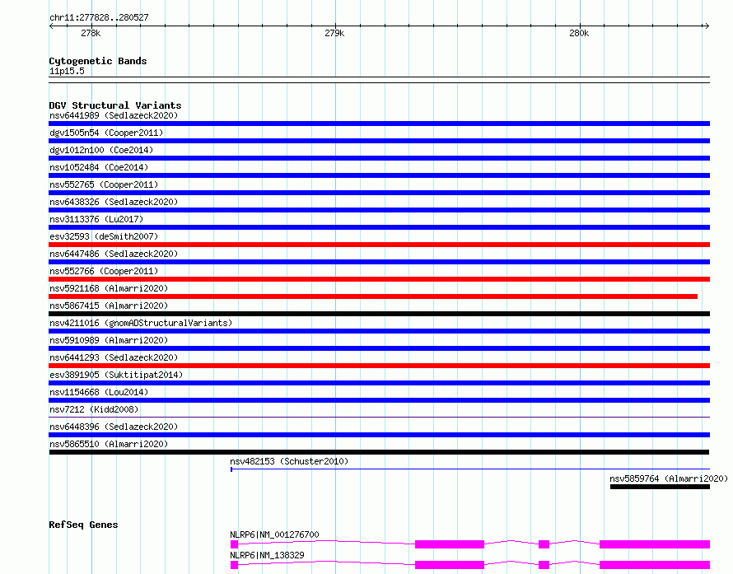Image resolution: width=733 pixels, height=574 pixels.
Task: Select the 11p15.5 cytogenetic band label
Action: pos(67,71)
